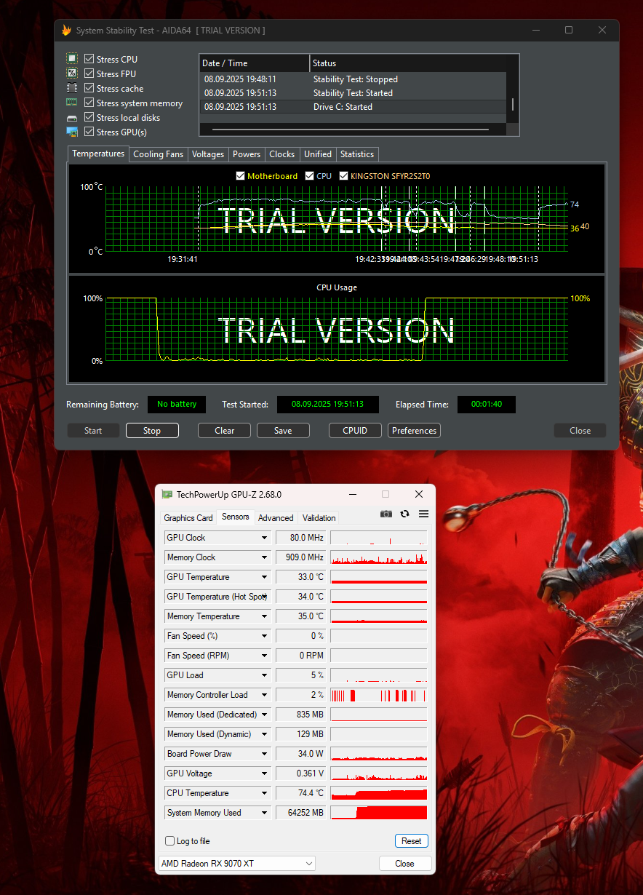Screen dimensions: 643x895
Task: Select the Drive C: Started log row
Action: click(x=353, y=107)
